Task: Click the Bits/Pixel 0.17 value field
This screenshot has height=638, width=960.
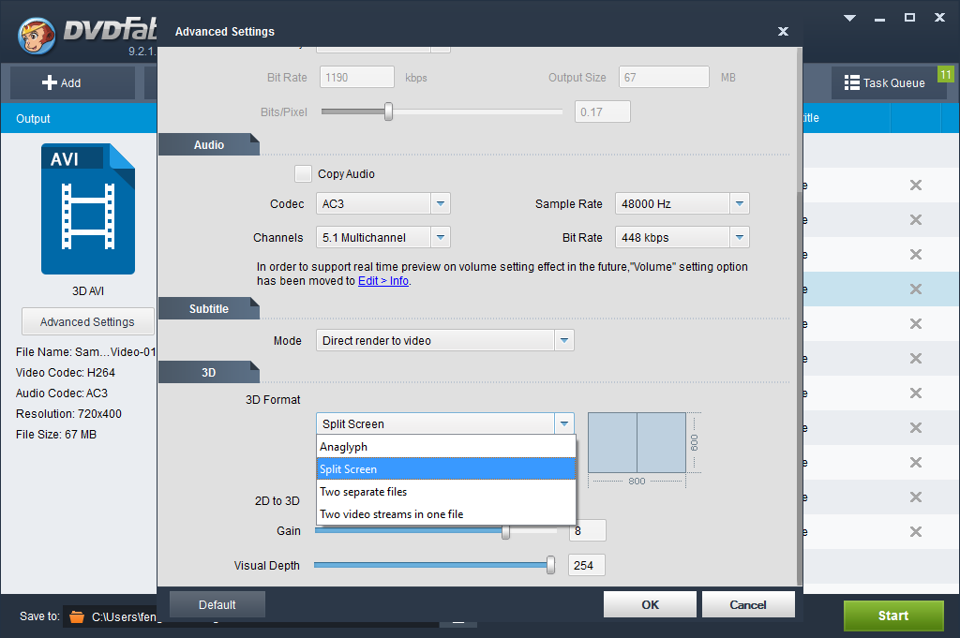Action: point(603,111)
